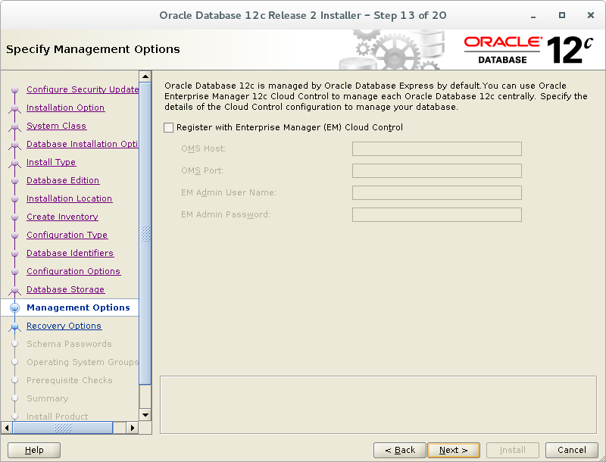606x462 pixels.
Task: Go to Database Edition step
Action: pos(63,180)
